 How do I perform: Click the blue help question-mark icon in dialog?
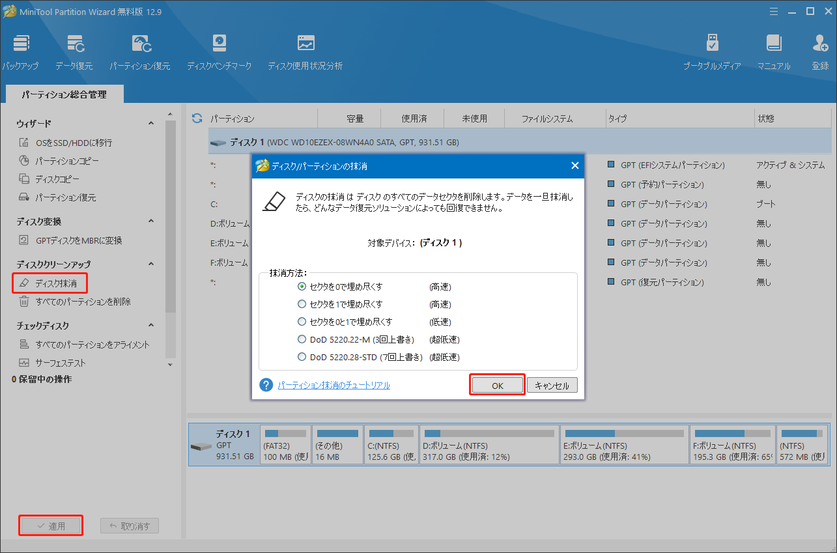(266, 385)
